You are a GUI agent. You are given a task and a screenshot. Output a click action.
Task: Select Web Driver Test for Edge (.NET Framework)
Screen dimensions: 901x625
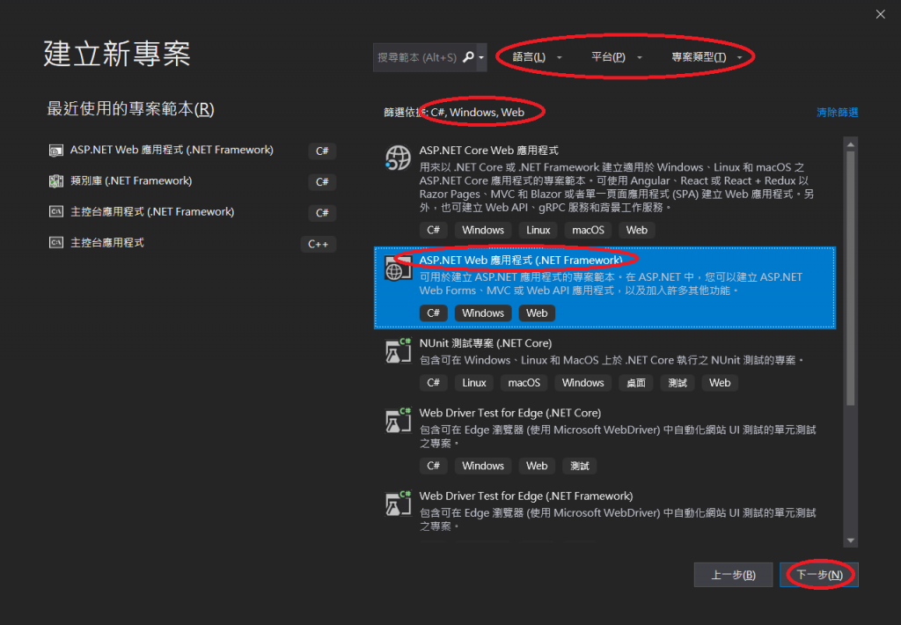(x=604, y=511)
